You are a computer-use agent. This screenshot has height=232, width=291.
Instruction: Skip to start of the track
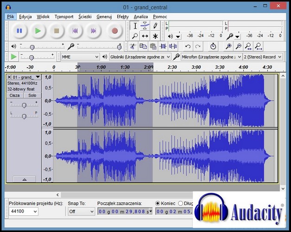point(75,31)
